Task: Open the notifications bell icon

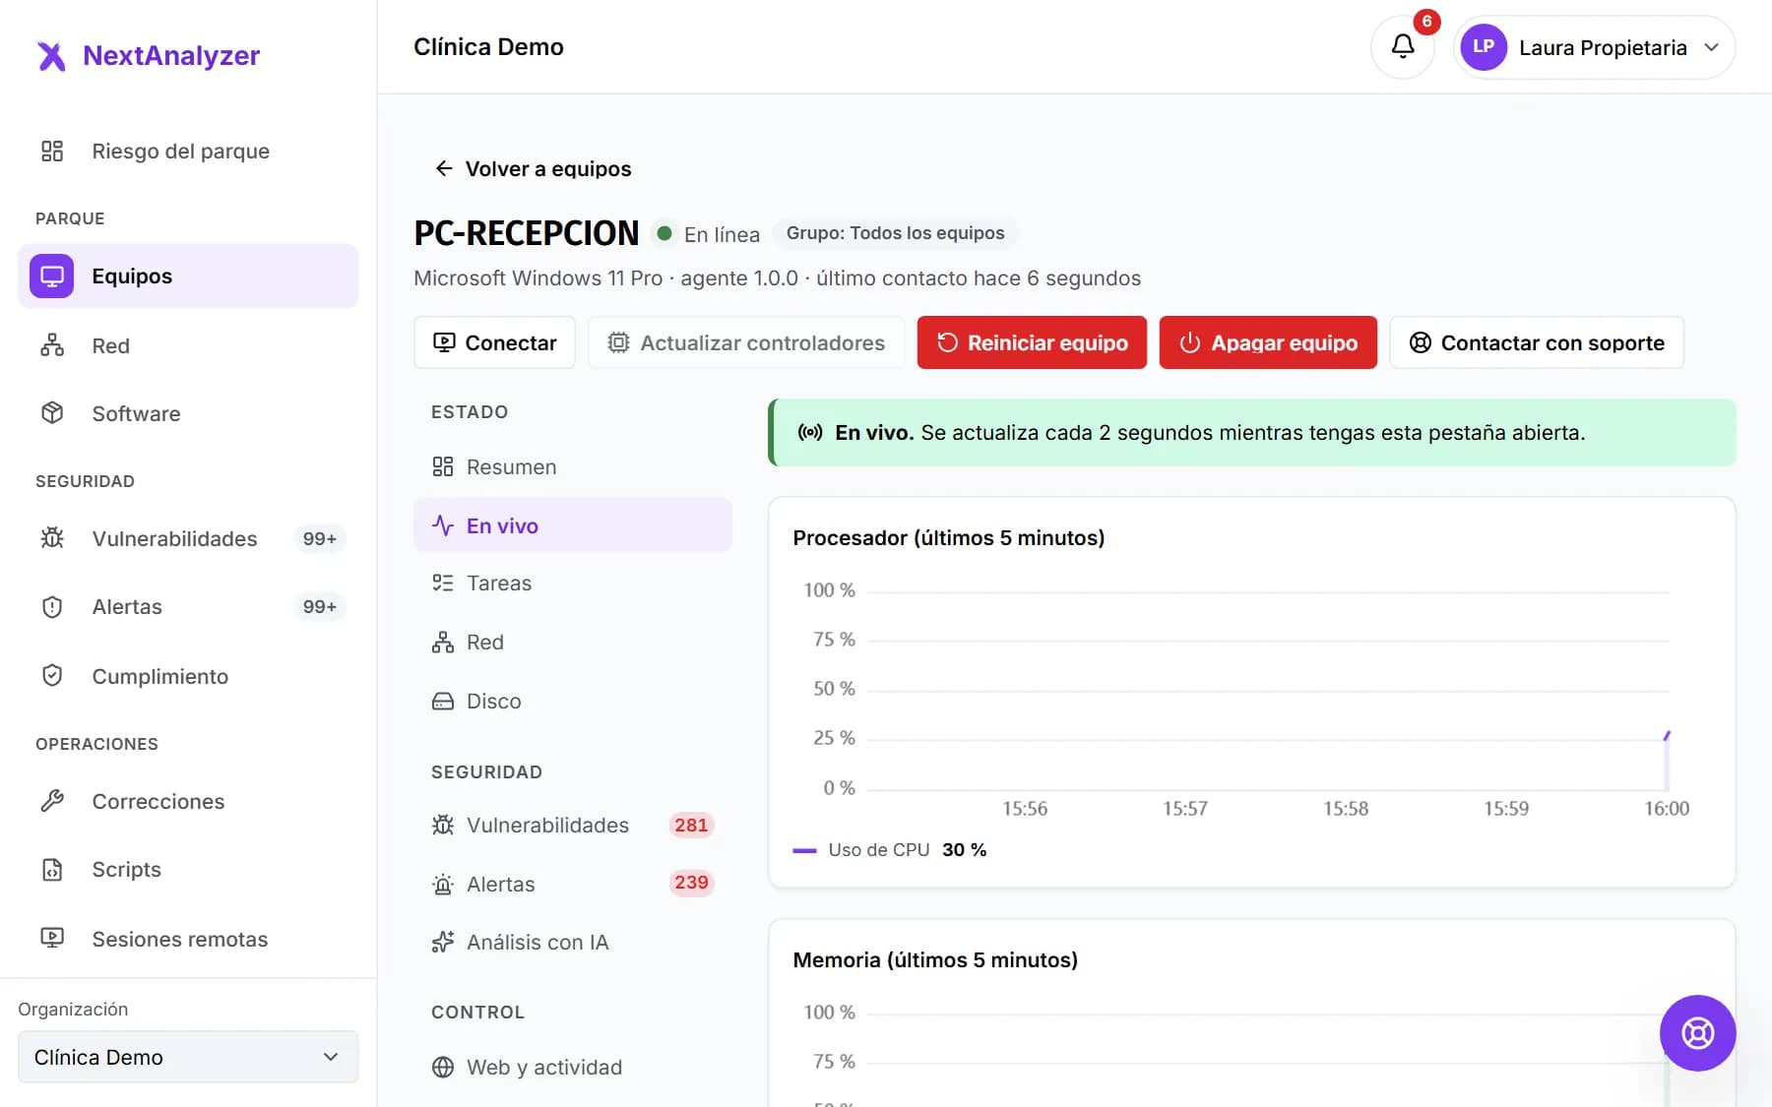Action: point(1402,46)
